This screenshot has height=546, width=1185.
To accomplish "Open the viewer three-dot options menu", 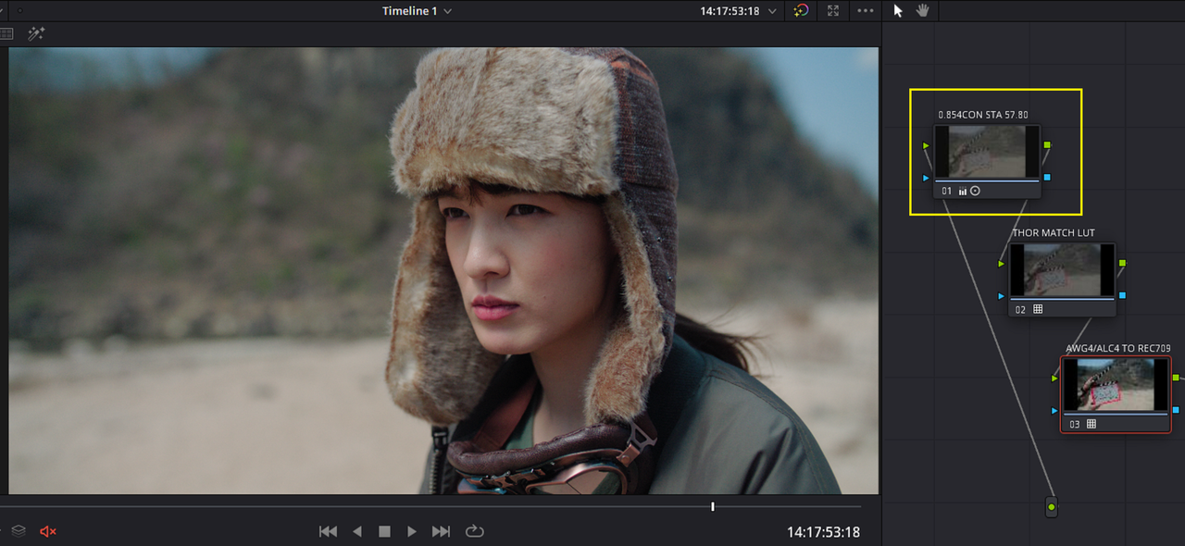I will tap(866, 11).
